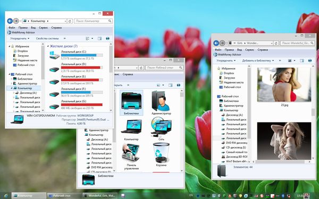Refresh the Компьютер window address bar
The width and height of the screenshot is (319, 199).
pyautogui.click(x=70, y=21)
